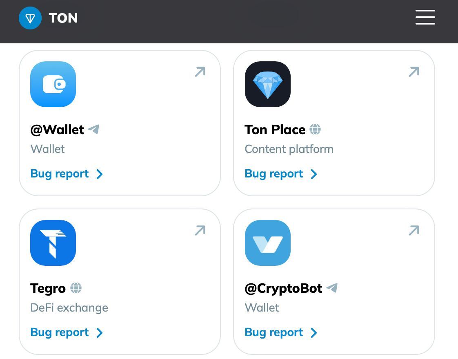
Task: Click the globe icon beside the Ton Place title
Action: coord(315,129)
